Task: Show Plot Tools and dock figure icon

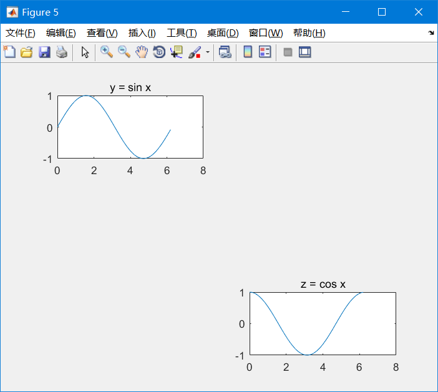Action: coord(304,52)
